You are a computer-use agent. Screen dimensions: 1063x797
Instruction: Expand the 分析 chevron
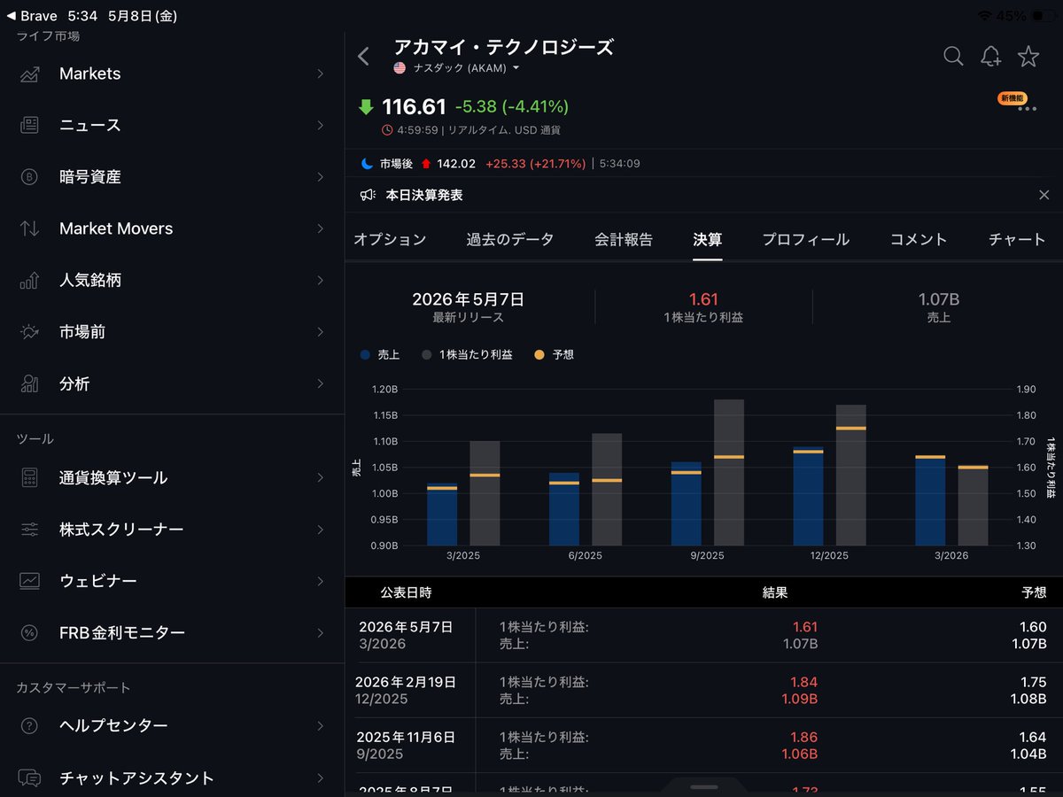point(320,383)
